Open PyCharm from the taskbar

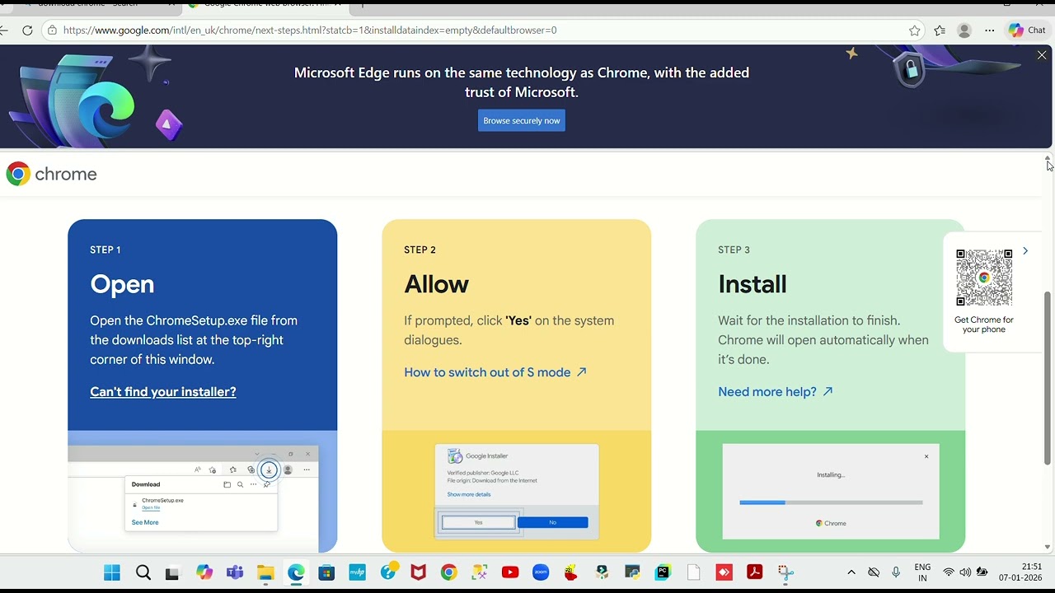[x=663, y=572]
